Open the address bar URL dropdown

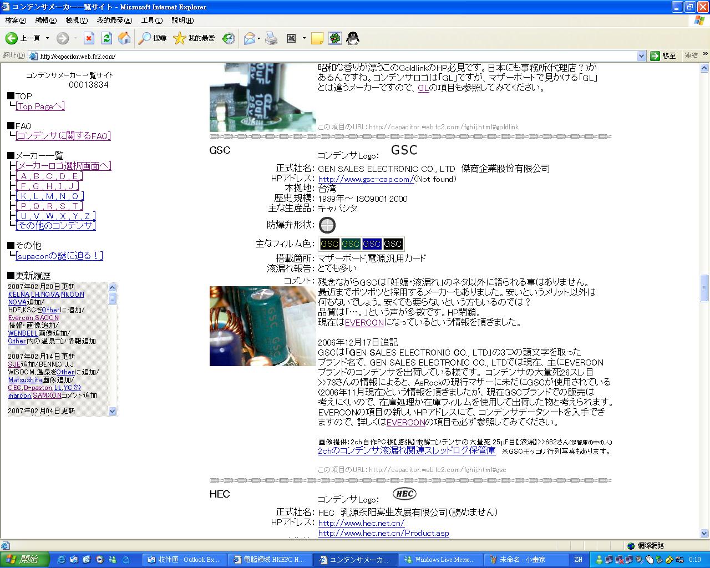pos(642,56)
